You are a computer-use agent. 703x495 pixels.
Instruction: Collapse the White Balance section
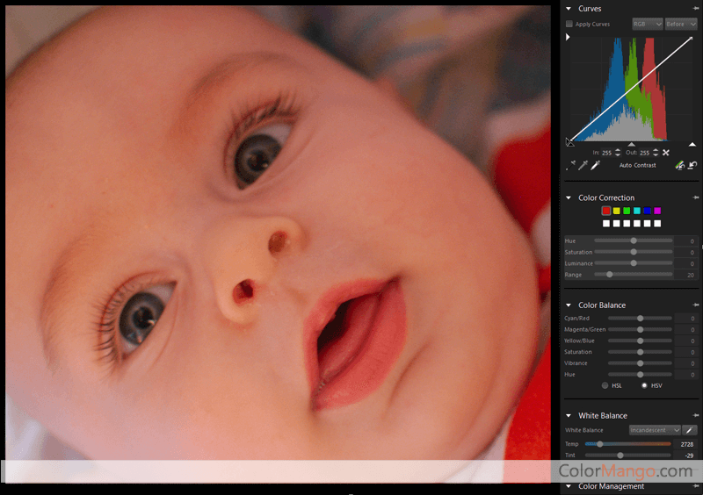point(569,415)
